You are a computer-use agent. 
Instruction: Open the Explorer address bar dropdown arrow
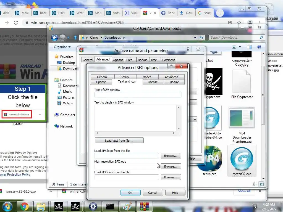coord(195,38)
